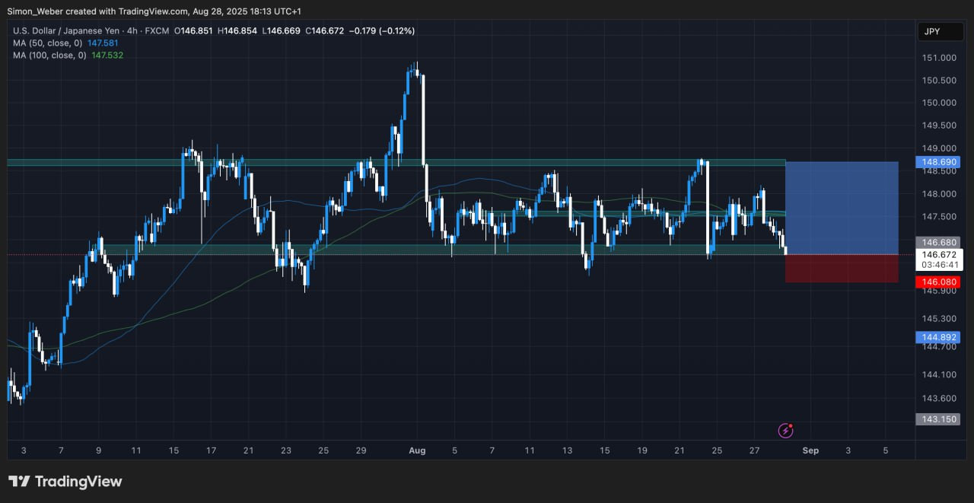The image size is (974, 503).
Task: Click the Sep label on time axis
Action: (810, 450)
